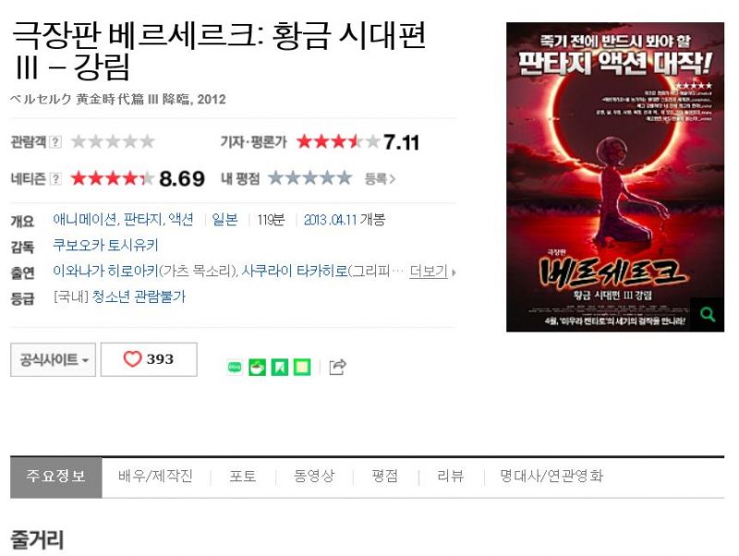Share to Naver blog speech-bubble icon

point(235,367)
